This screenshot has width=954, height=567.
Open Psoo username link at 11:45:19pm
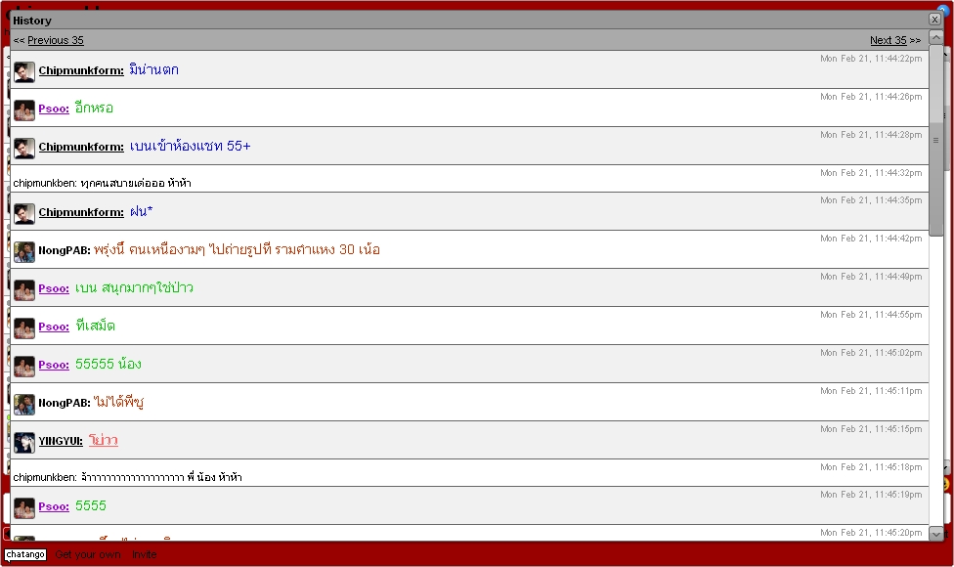(54, 506)
